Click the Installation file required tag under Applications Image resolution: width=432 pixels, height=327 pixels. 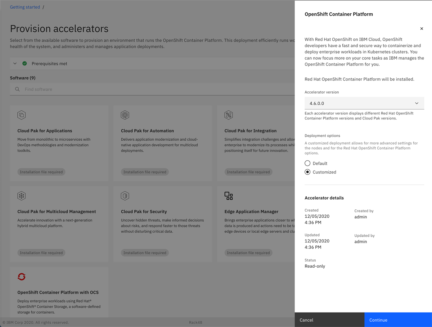[41, 172]
